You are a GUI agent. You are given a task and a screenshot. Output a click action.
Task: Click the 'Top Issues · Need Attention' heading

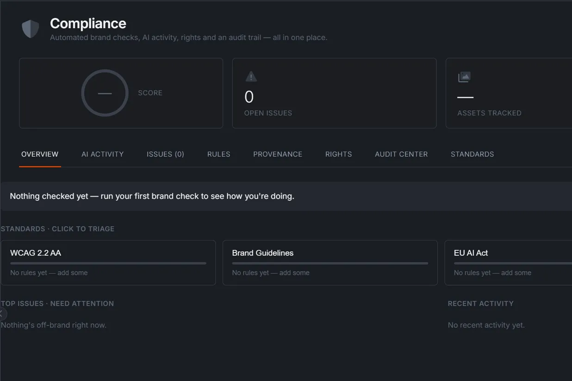(x=57, y=304)
